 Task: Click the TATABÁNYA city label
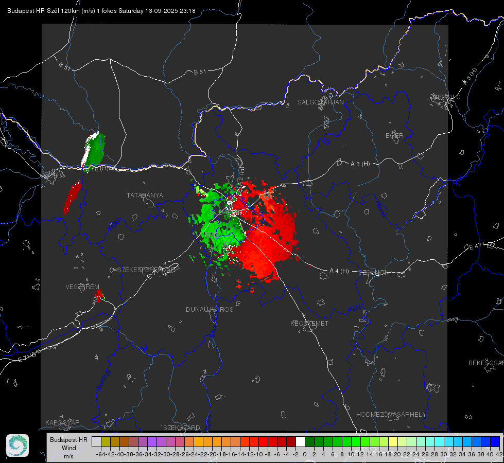145,195
